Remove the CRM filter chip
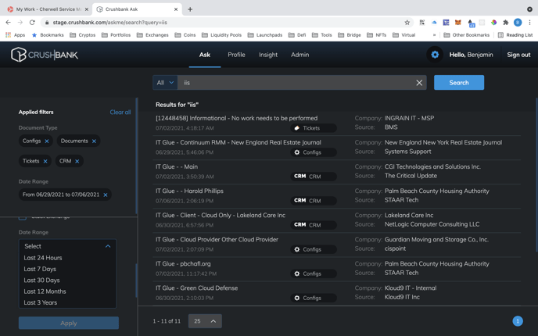Screen dimensions: 538x336 tap(77, 161)
